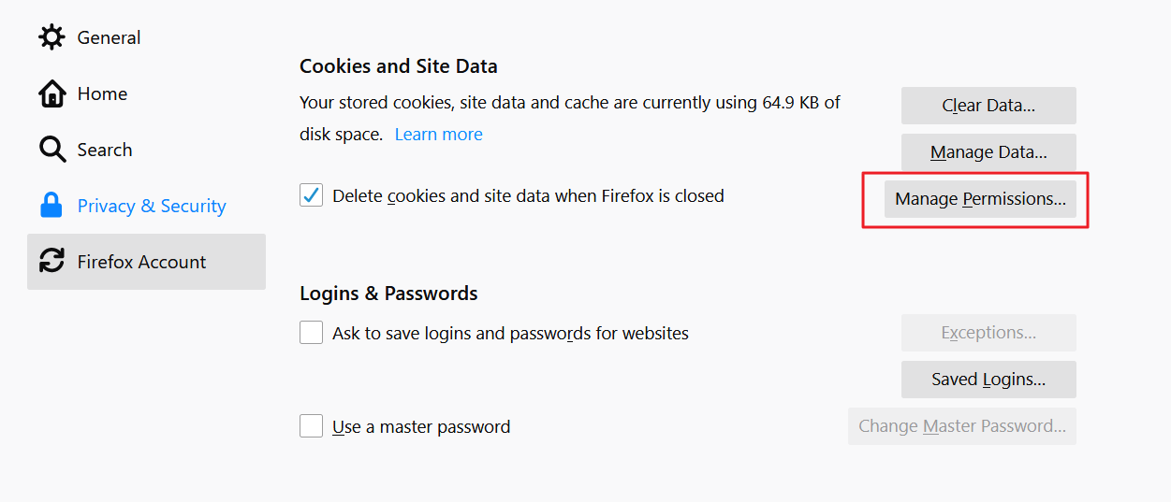
Task: Enable Ask to save logins and passwords
Action: point(312,333)
